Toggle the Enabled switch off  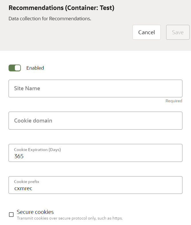[15, 68]
